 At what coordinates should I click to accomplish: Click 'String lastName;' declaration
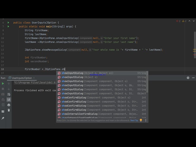(x=36, y=34)
